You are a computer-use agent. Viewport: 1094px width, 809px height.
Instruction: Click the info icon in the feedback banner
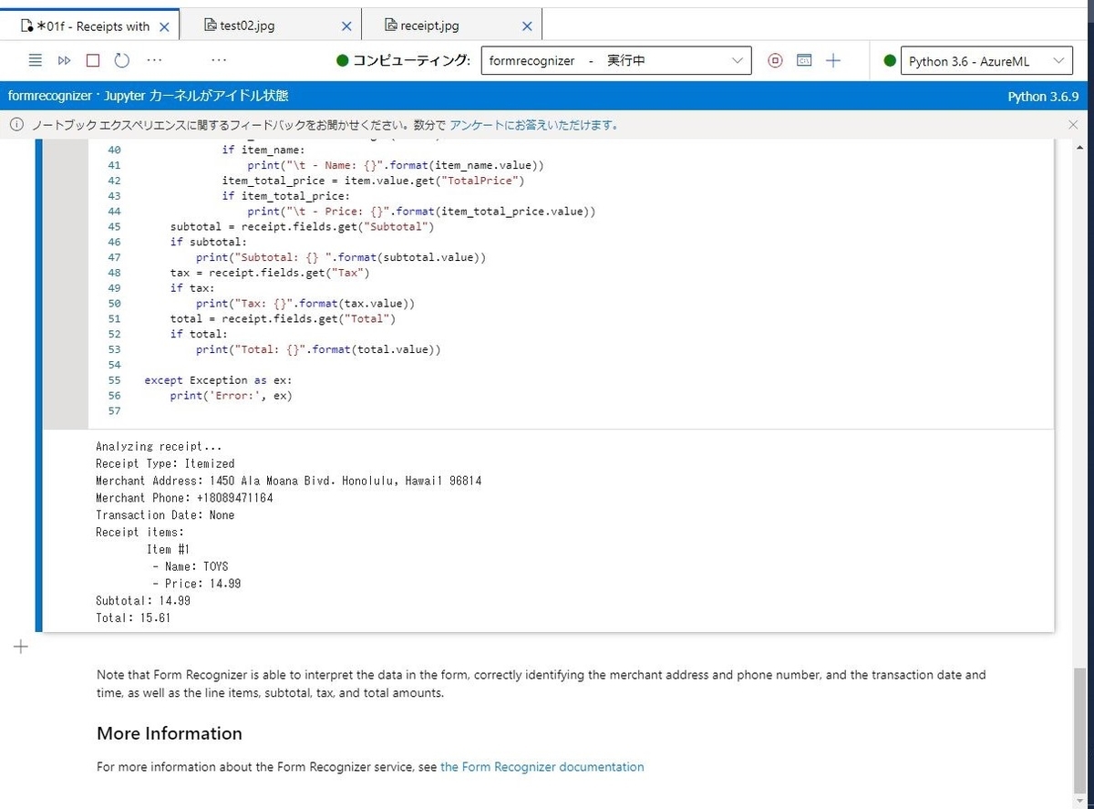(17, 125)
